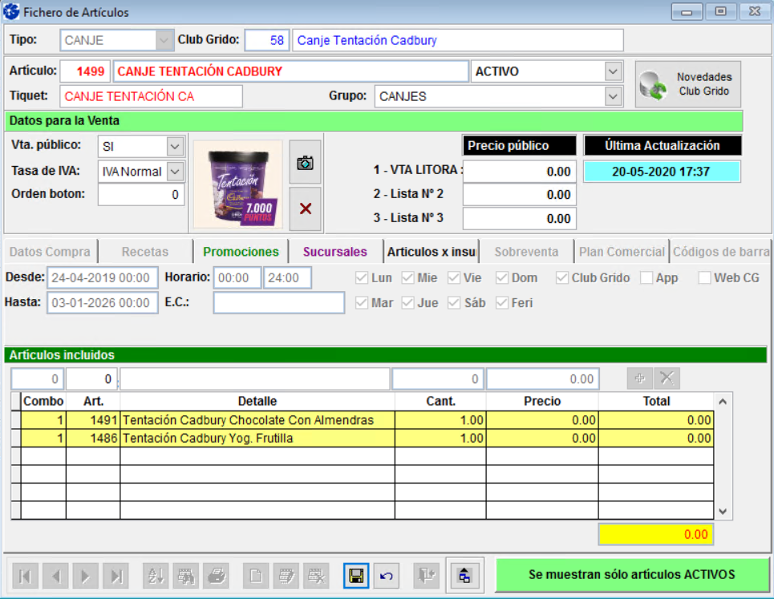Open the Articulos x insu tab
Image resolution: width=774 pixels, height=599 pixels.
[x=431, y=252]
